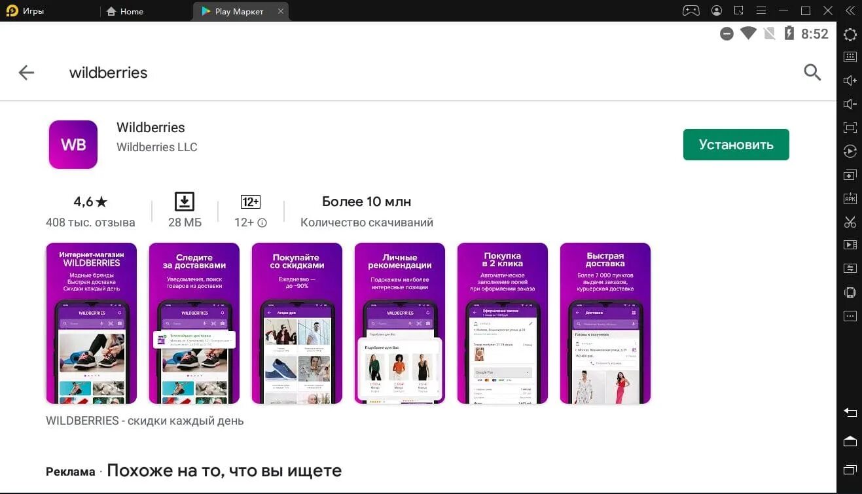This screenshot has height=494, width=862.
Task: Install an APK file icon
Action: click(x=850, y=198)
